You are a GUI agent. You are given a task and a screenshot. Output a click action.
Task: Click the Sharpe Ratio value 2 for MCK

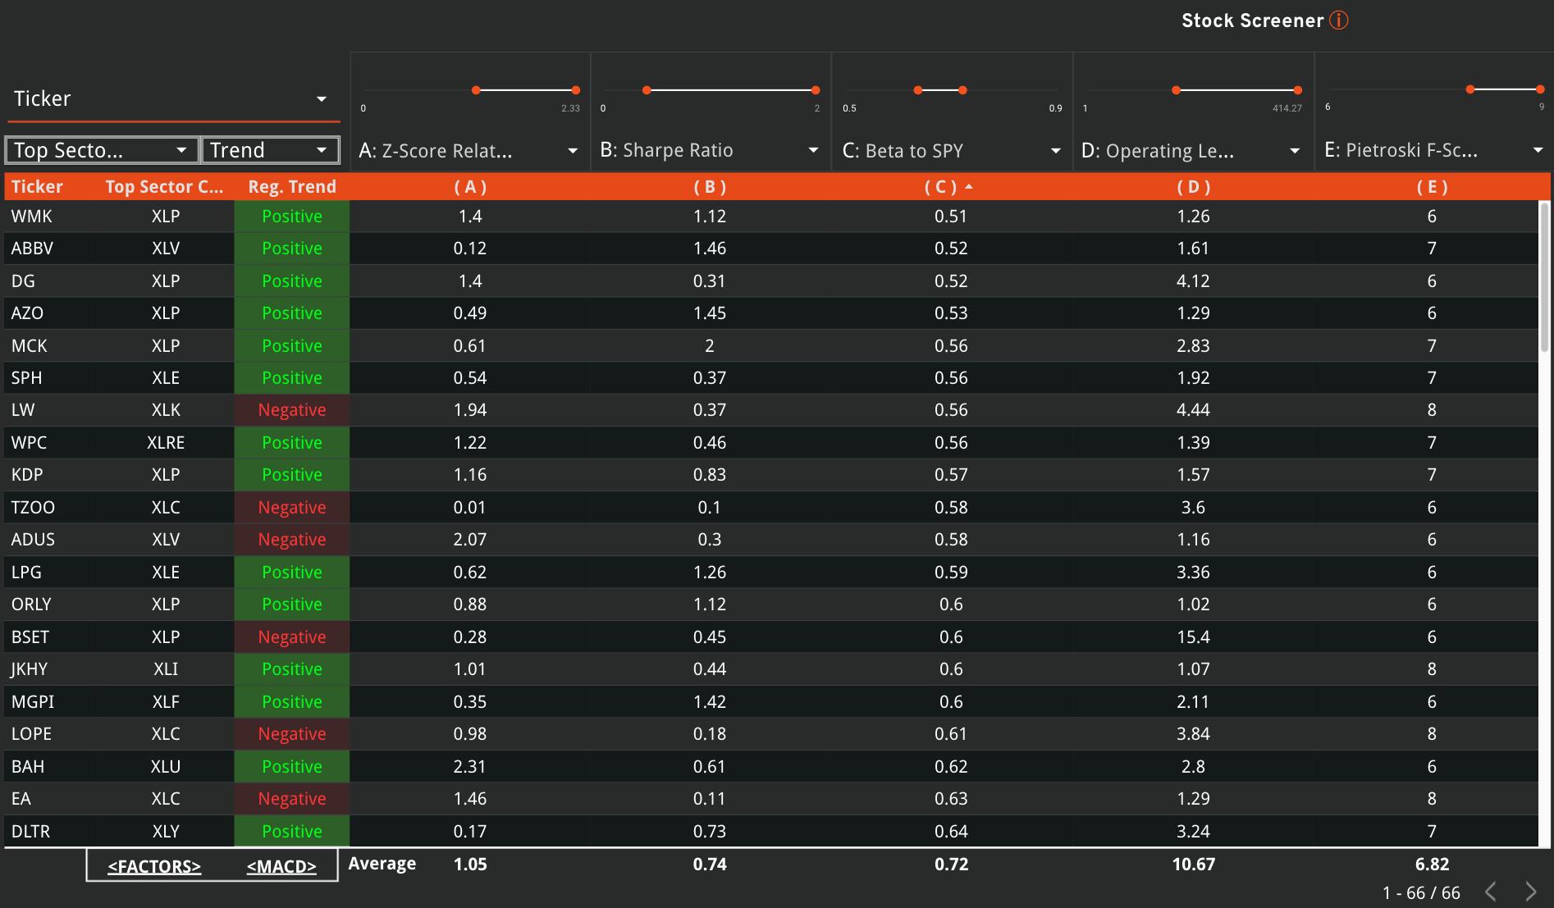point(710,346)
